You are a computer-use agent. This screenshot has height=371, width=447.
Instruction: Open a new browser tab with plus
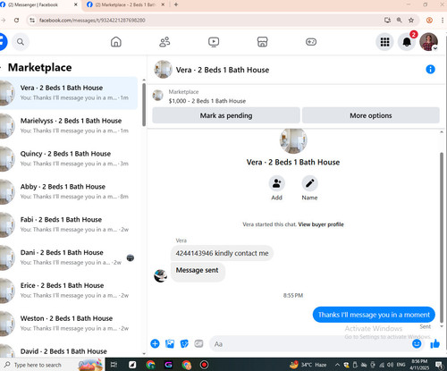point(176,4)
